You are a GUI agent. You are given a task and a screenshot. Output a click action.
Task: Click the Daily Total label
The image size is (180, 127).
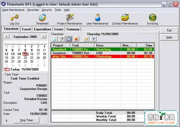[x=104, y=113]
